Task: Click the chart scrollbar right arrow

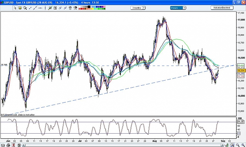Action: (222, 145)
